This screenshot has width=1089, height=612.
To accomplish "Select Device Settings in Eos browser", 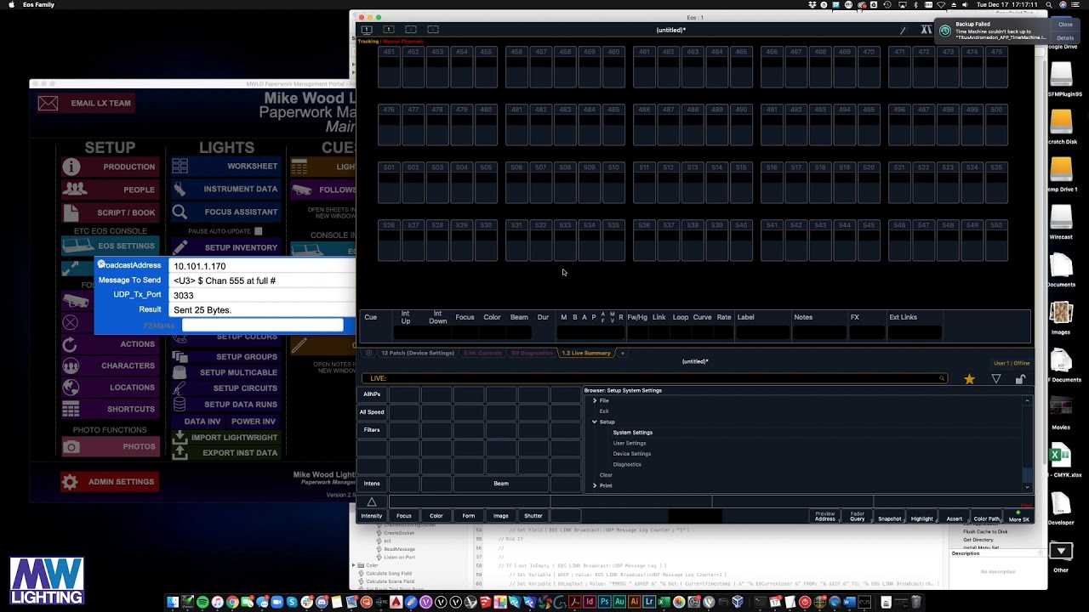I will point(632,454).
